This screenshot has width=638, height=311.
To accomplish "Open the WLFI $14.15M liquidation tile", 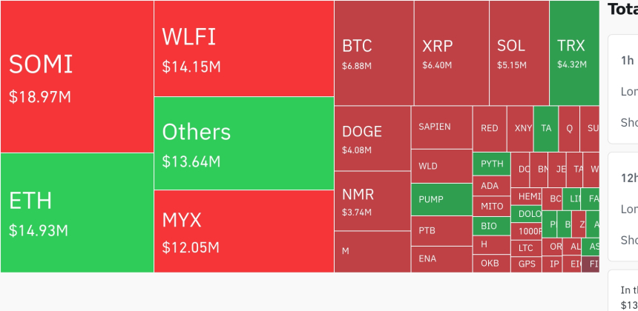I will click(x=244, y=48).
